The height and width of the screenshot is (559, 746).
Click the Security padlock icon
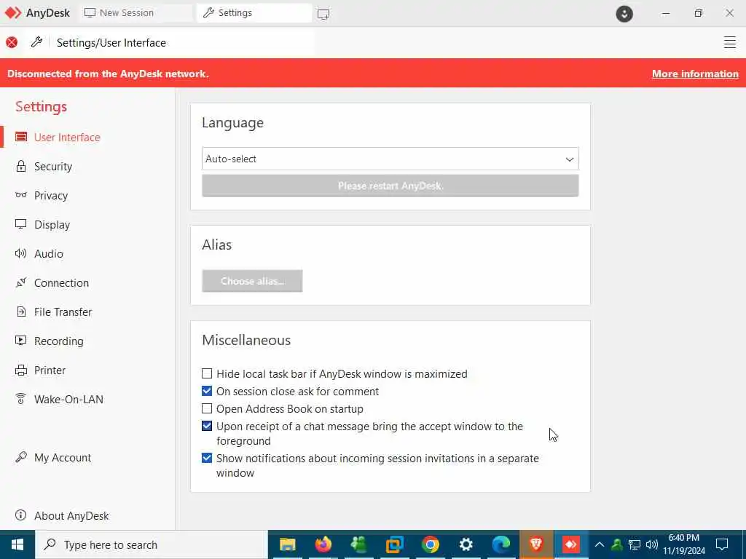point(21,166)
